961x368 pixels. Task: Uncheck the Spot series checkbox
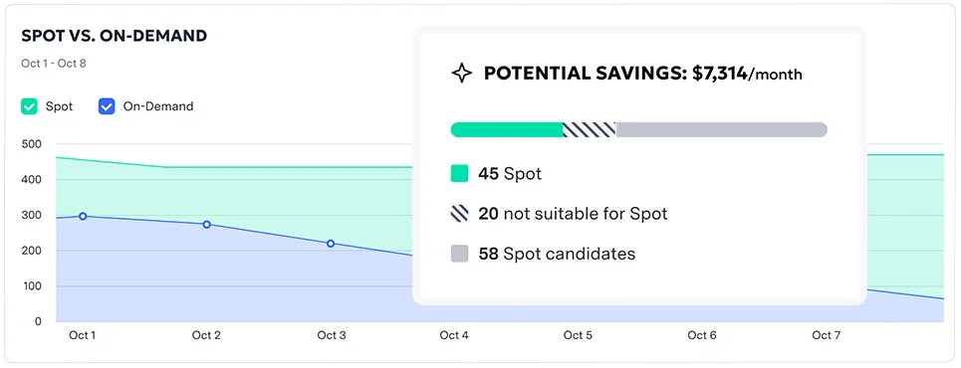click(x=29, y=106)
